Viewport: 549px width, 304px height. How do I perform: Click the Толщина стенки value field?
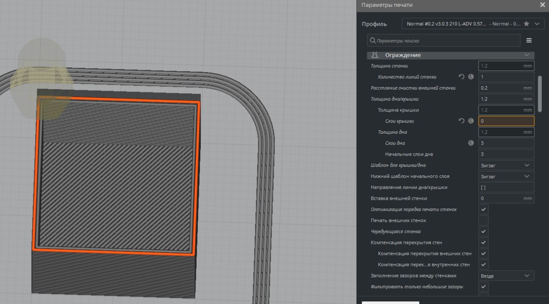point(506,66)
